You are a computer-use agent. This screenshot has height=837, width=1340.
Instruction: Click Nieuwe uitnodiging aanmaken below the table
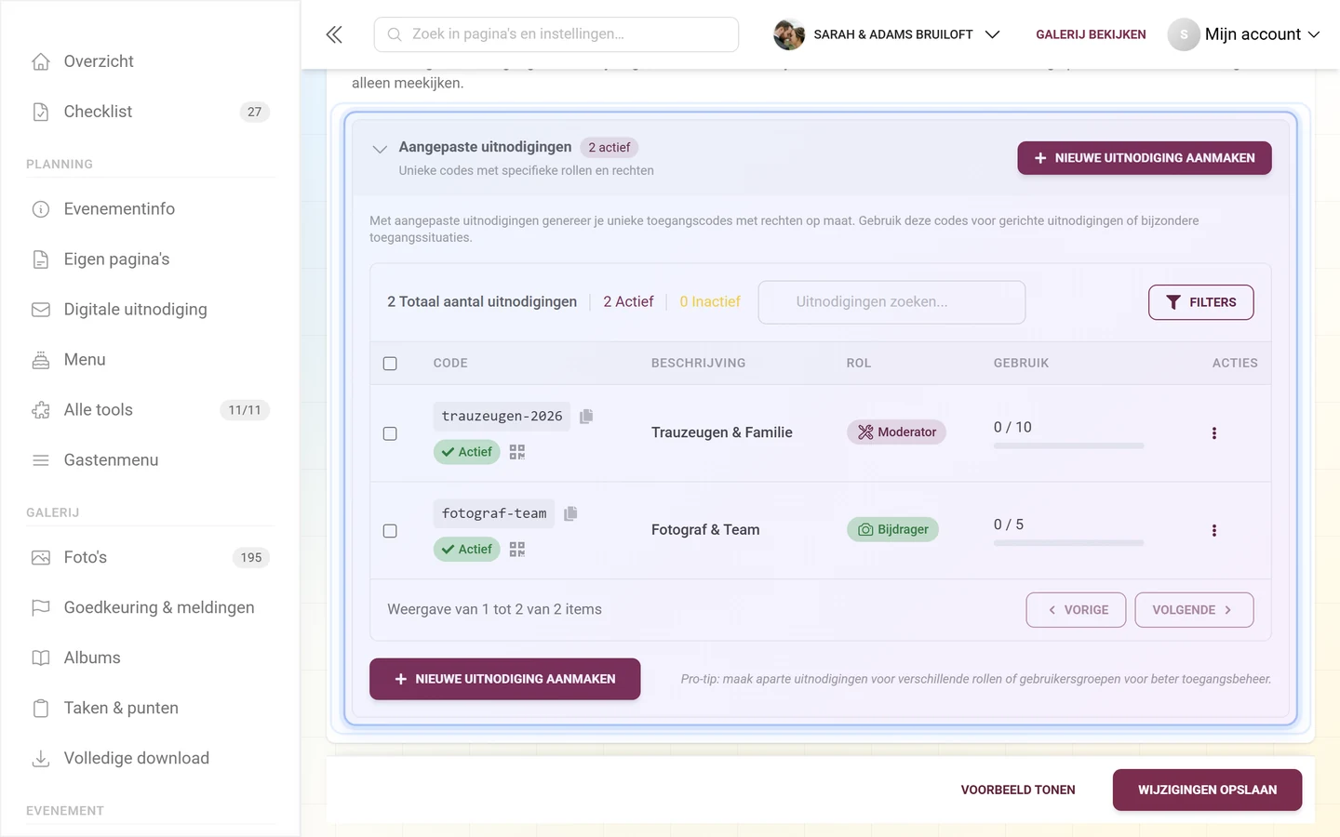click(504, 679)
